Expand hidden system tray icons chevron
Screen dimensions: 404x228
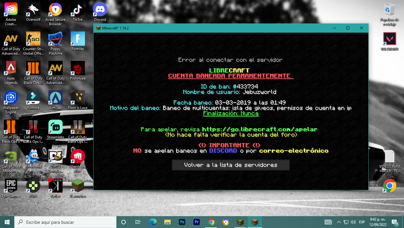tap(339, 222)
